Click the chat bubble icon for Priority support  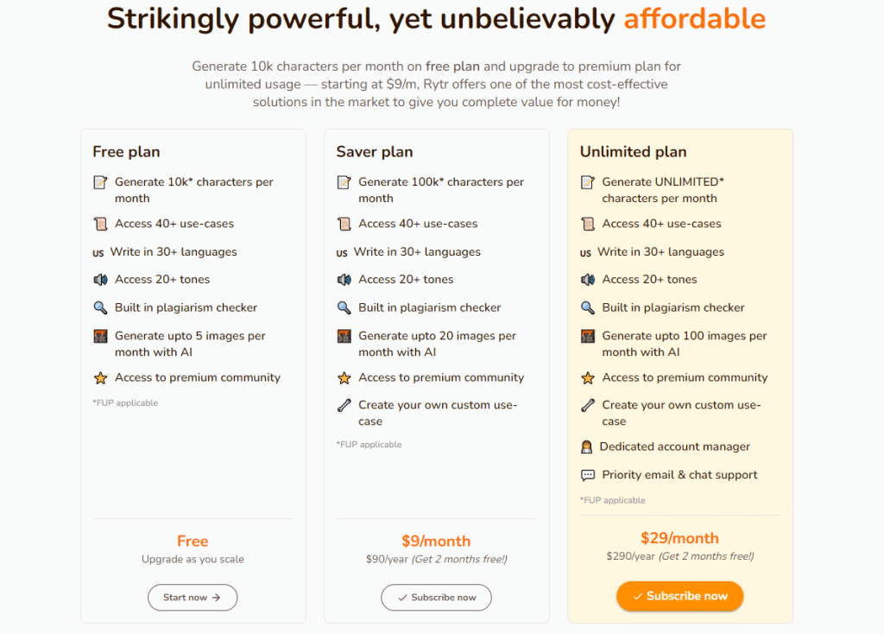tap(587, 475)
